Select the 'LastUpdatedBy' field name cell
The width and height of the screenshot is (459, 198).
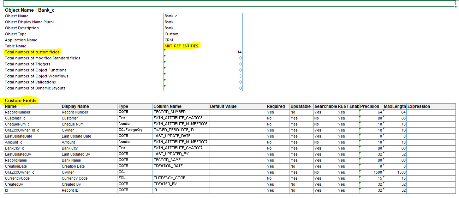(x=32, y=154)
